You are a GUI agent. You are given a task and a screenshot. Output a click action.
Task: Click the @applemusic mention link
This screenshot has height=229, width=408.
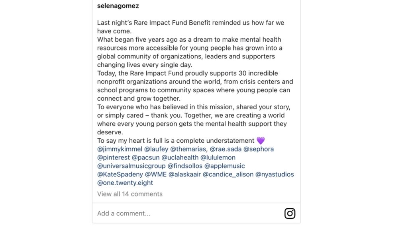(x=226, y=166)
